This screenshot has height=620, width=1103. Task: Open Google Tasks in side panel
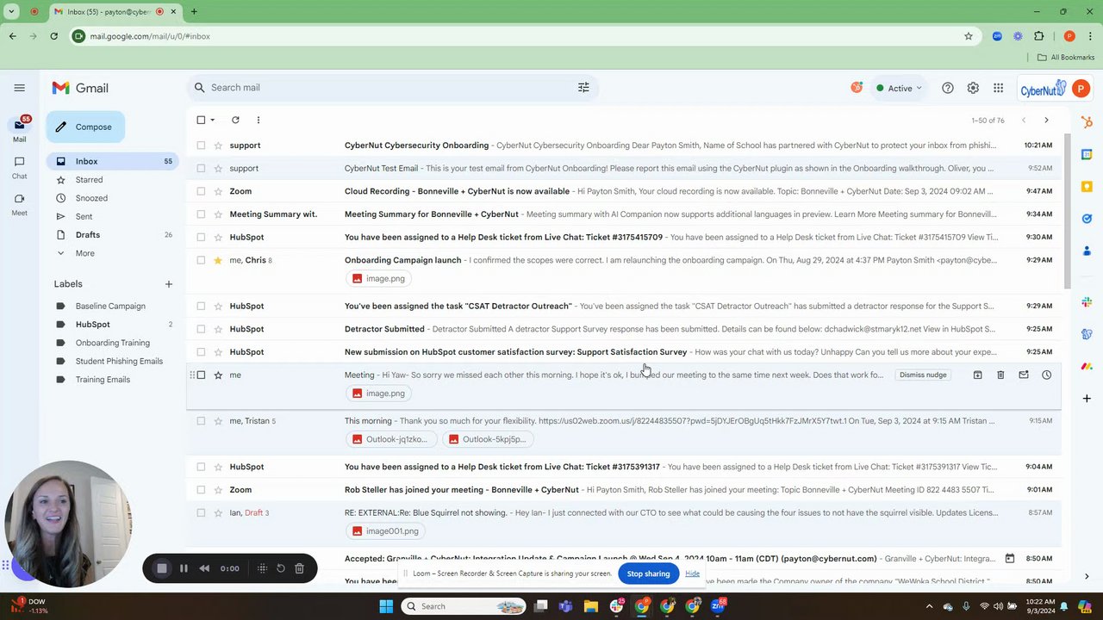click(1087, 219)
